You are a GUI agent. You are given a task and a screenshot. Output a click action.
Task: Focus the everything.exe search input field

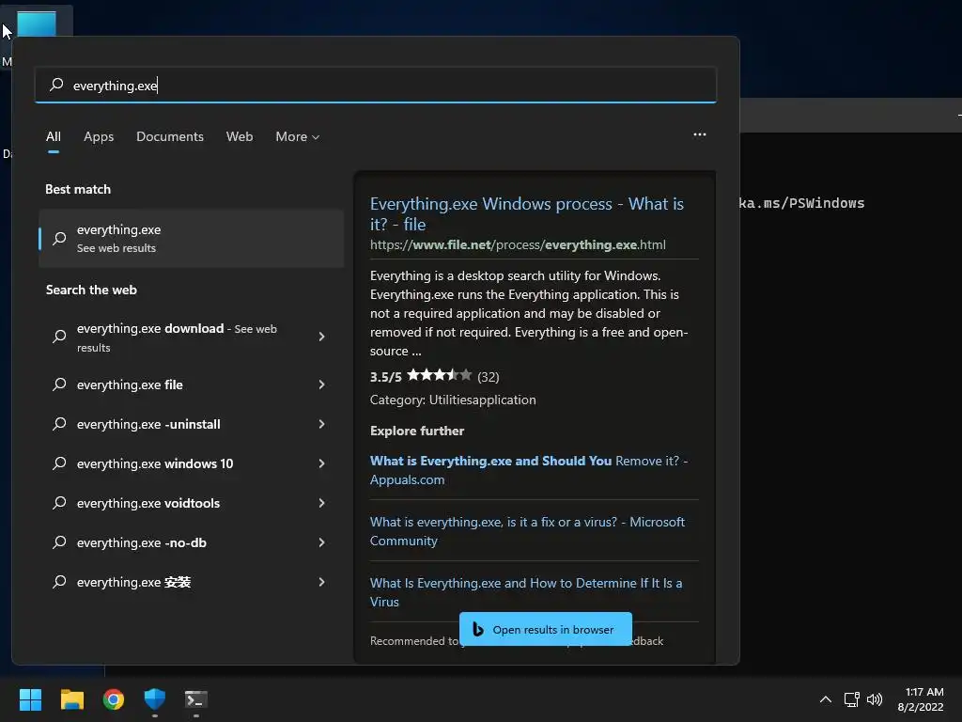(x=376, y=85)
